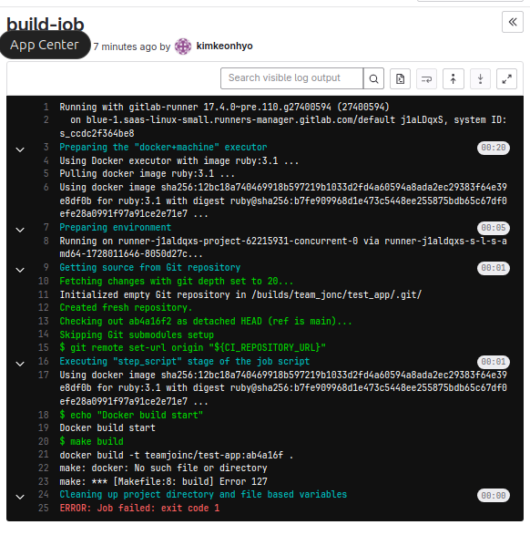Click the 00:05 duration badge
Screen dimensions: 530x535
click(x=494, y=228)
